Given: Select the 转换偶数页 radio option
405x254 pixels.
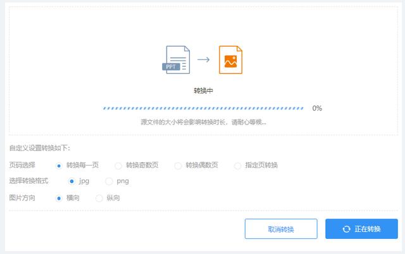Looking at the screenshot, I should pyautogui.click(x=178, y=166).
